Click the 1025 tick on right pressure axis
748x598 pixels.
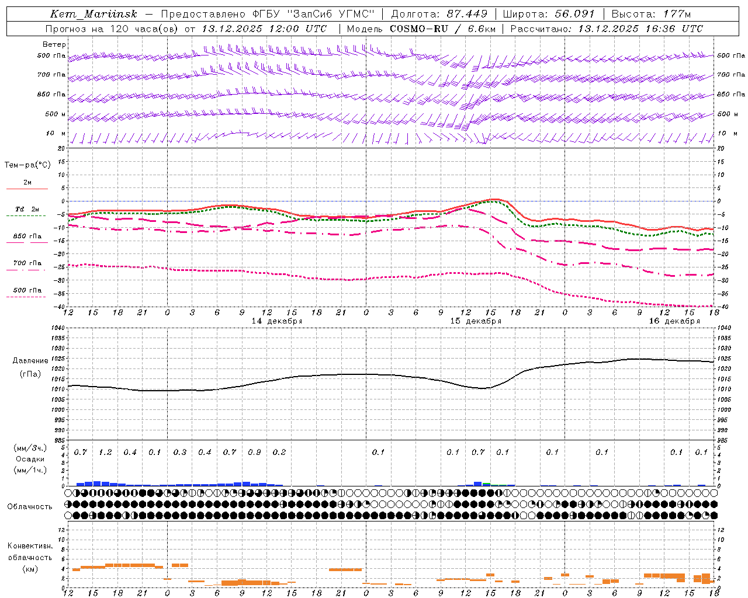coord(725,359)
